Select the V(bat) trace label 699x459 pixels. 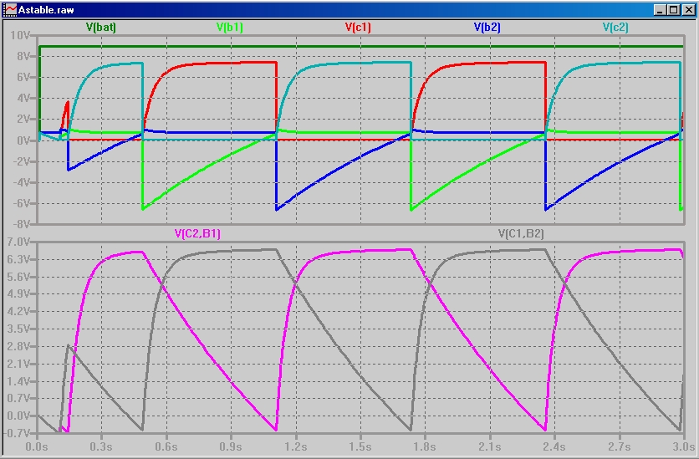[x=100, y=28]
